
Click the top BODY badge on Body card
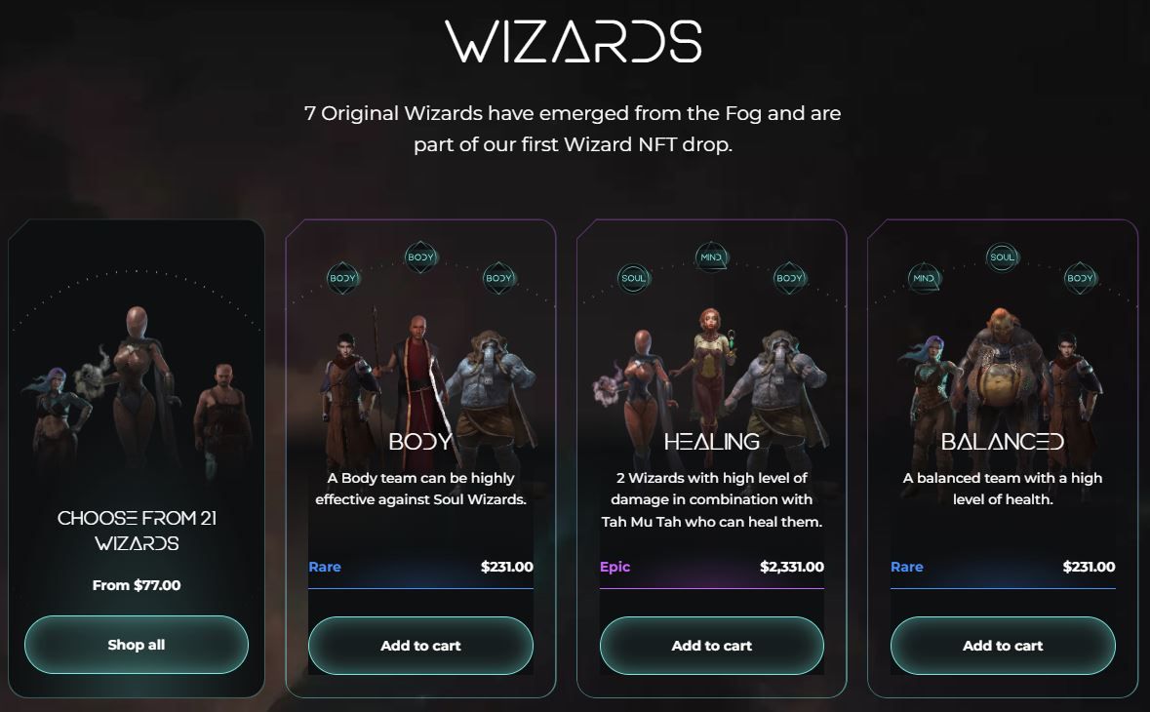pos(421,257)
